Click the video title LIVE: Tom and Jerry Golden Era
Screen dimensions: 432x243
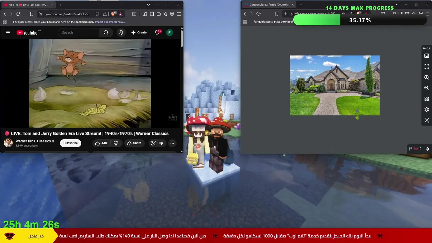(x=90, y=133)
